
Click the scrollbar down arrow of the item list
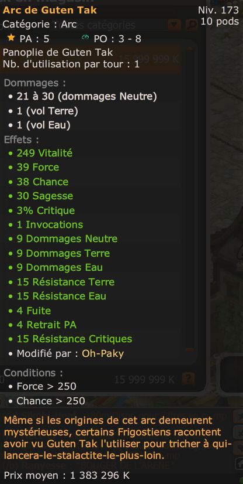coord(190,350)
